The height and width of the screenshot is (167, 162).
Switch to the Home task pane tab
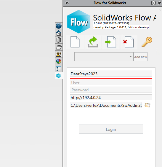[59, 33]
